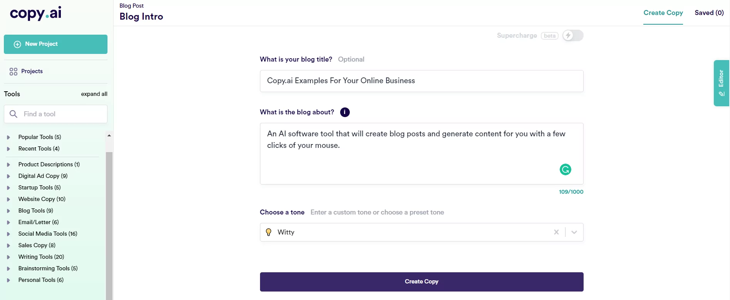Viewport: 730px width, 300px height.
Task: Click the lightbulb icon beside Witty
Action: pyautogui.click(x=269, y=232)
